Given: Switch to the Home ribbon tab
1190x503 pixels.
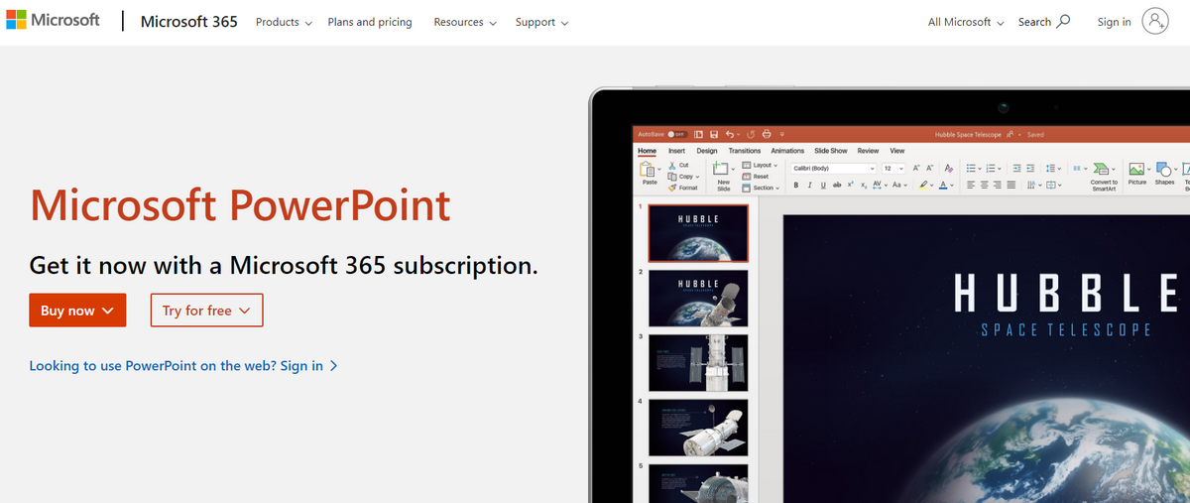Looking at the screenshot, I should (x=648, y=151).
